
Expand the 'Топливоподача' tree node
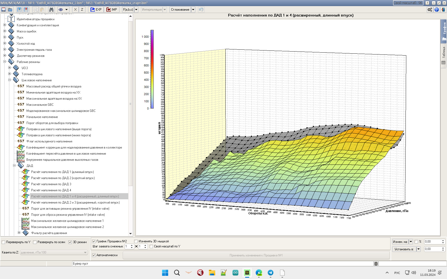(x=10, y=74)
